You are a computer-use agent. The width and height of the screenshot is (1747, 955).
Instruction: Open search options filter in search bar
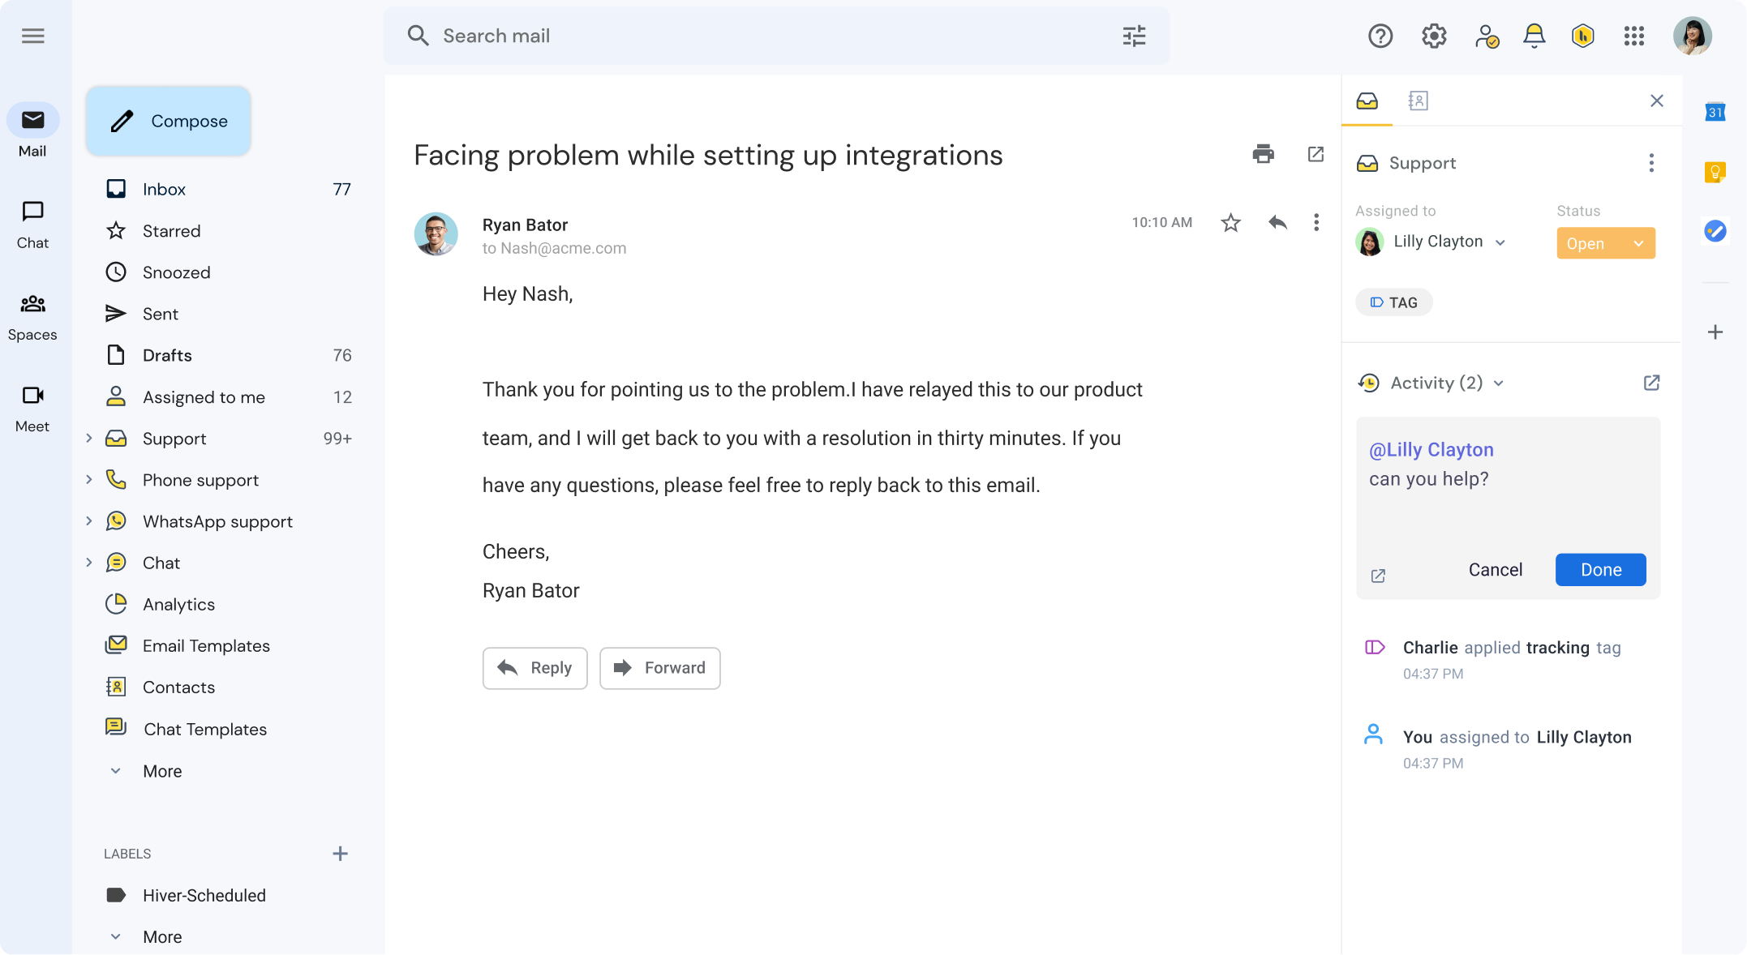tap(1134, 36)
